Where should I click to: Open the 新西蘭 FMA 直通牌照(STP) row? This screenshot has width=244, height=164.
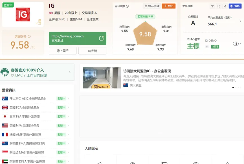tap(36, 144)
